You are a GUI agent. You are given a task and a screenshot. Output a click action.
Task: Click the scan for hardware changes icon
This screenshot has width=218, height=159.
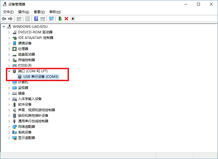51,19
